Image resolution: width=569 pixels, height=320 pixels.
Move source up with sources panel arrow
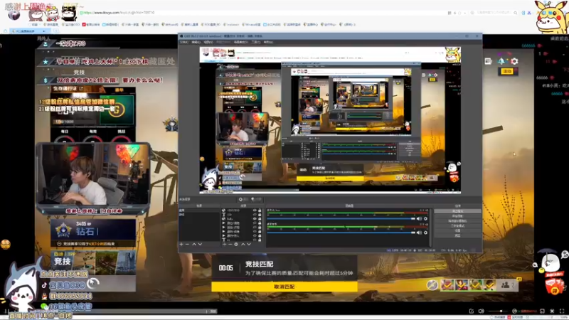(x=243, y=244)
